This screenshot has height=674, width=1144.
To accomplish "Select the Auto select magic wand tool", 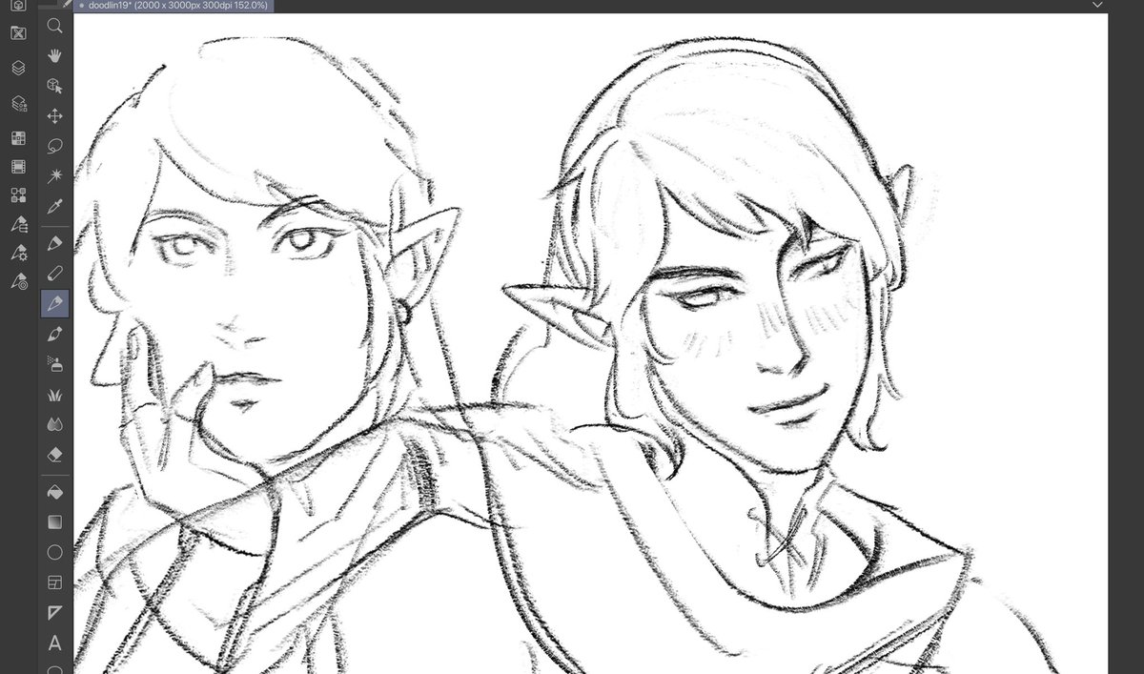I will tap(54, 176).
